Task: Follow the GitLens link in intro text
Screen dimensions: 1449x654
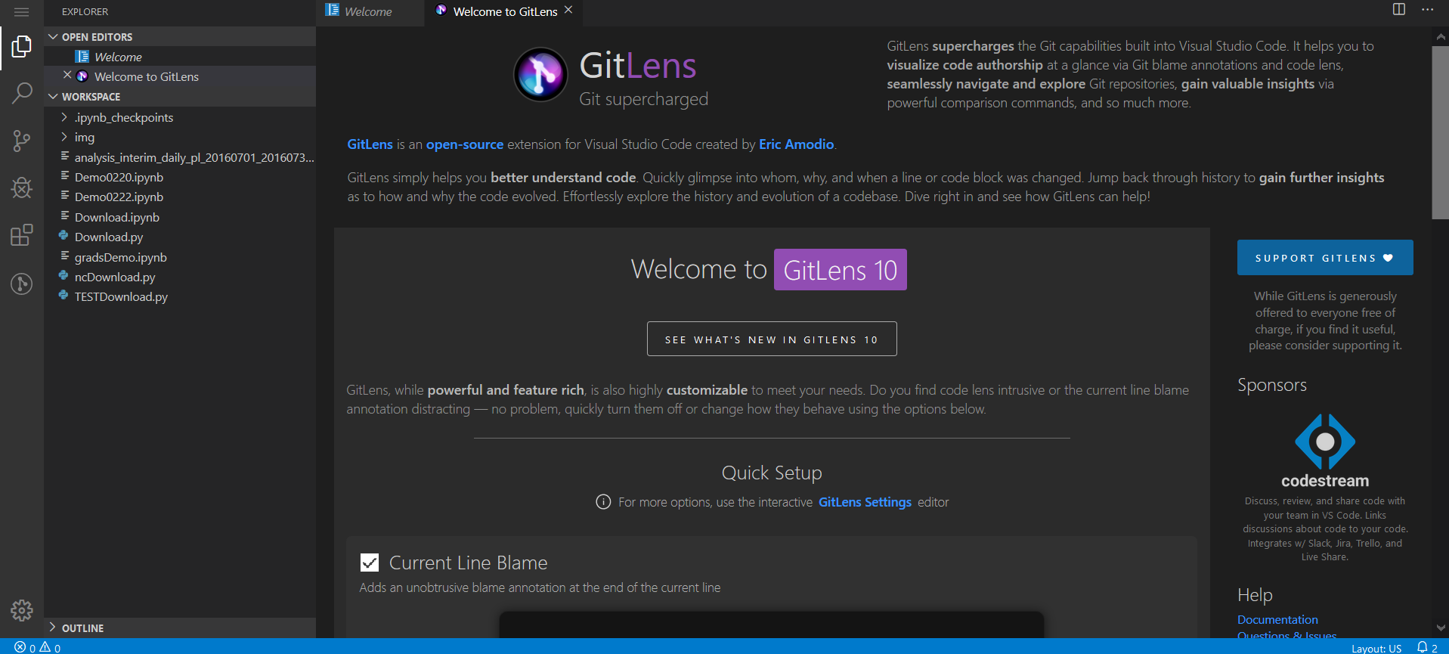Action: (370, 144)
